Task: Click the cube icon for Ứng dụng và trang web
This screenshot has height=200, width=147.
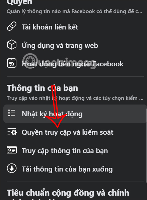Action: (x=12, y=45)
